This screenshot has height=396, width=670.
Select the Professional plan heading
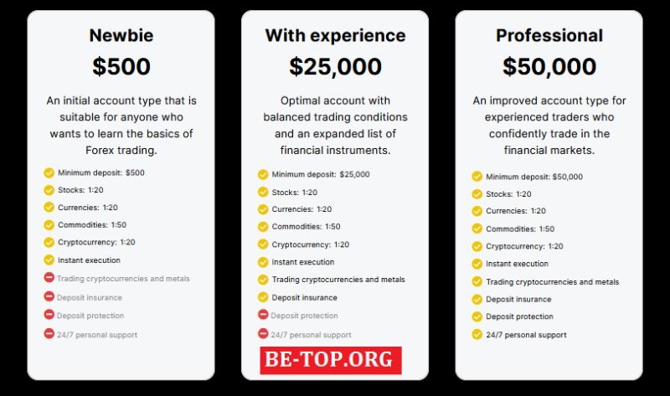coord(549,36)
